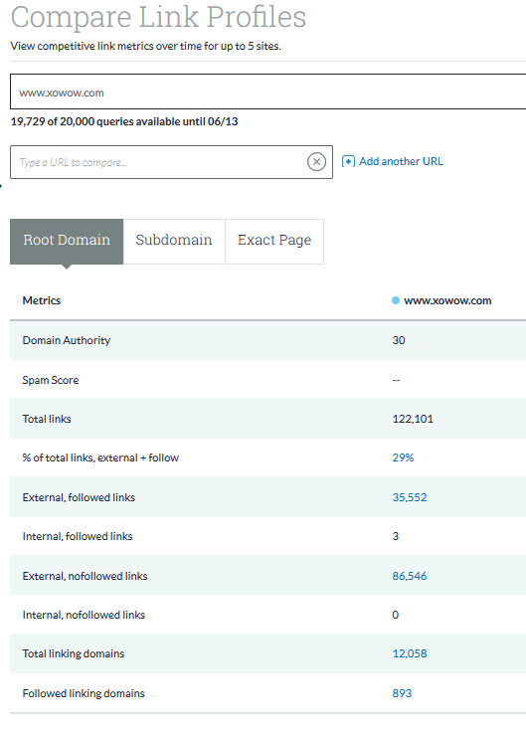
Task: Select the Root Domain tab
Action: click(x=67, y=242)
